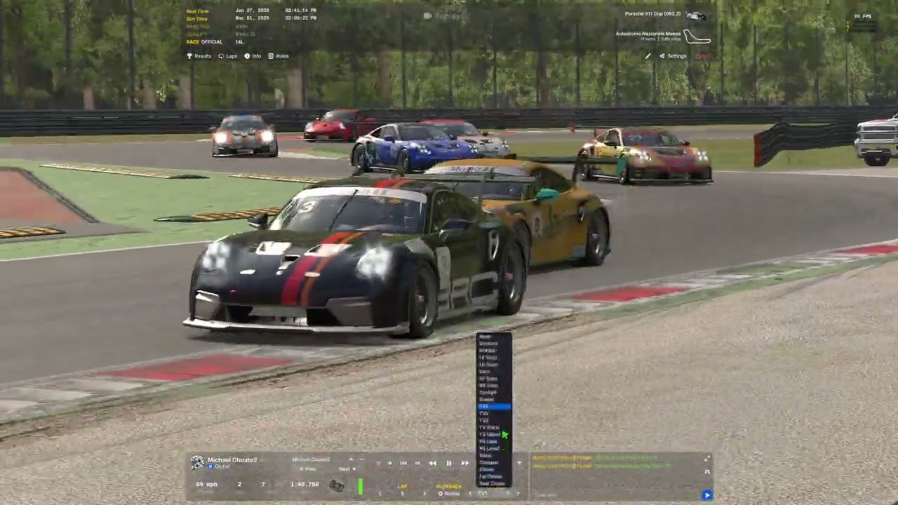The height and width of the screenshot is (505, 898).
Task: Click the FPS meter display
Action: pos(862,16)
